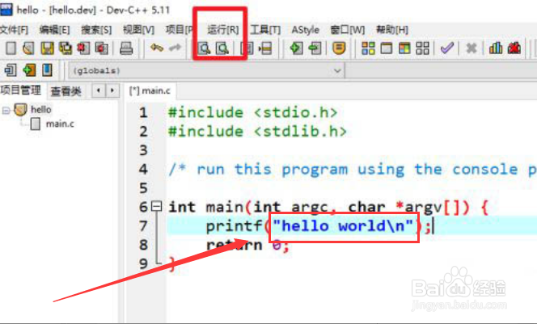Click the comment line starting with /* run this
The width and height of the screenshot is (537, 324).
point(353,170)
